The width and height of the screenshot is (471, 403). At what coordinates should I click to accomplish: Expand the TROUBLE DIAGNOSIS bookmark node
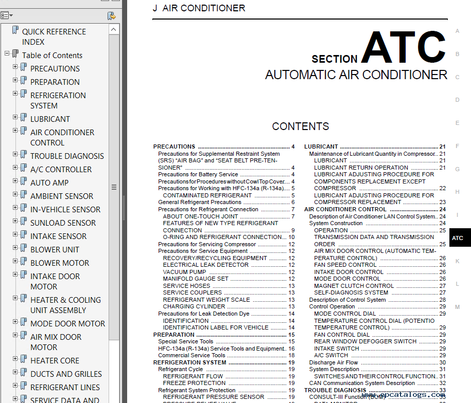[15, 154]
